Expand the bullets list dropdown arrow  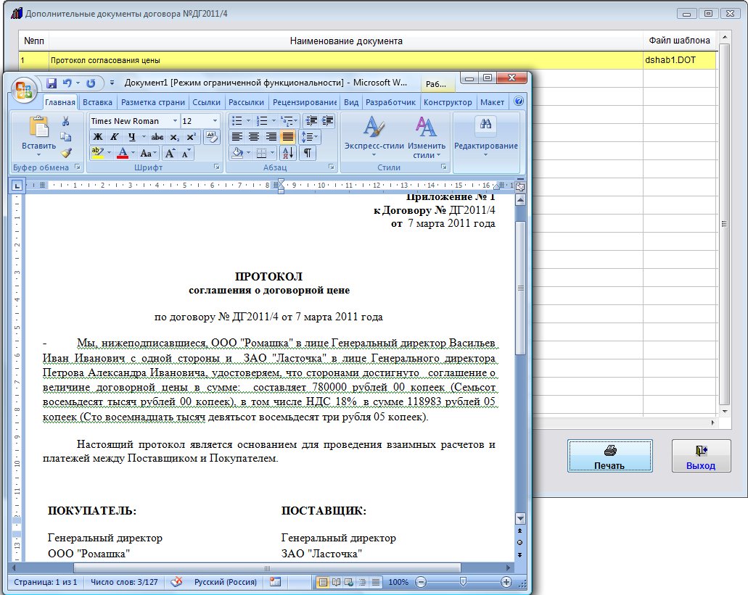coord(248,121)
